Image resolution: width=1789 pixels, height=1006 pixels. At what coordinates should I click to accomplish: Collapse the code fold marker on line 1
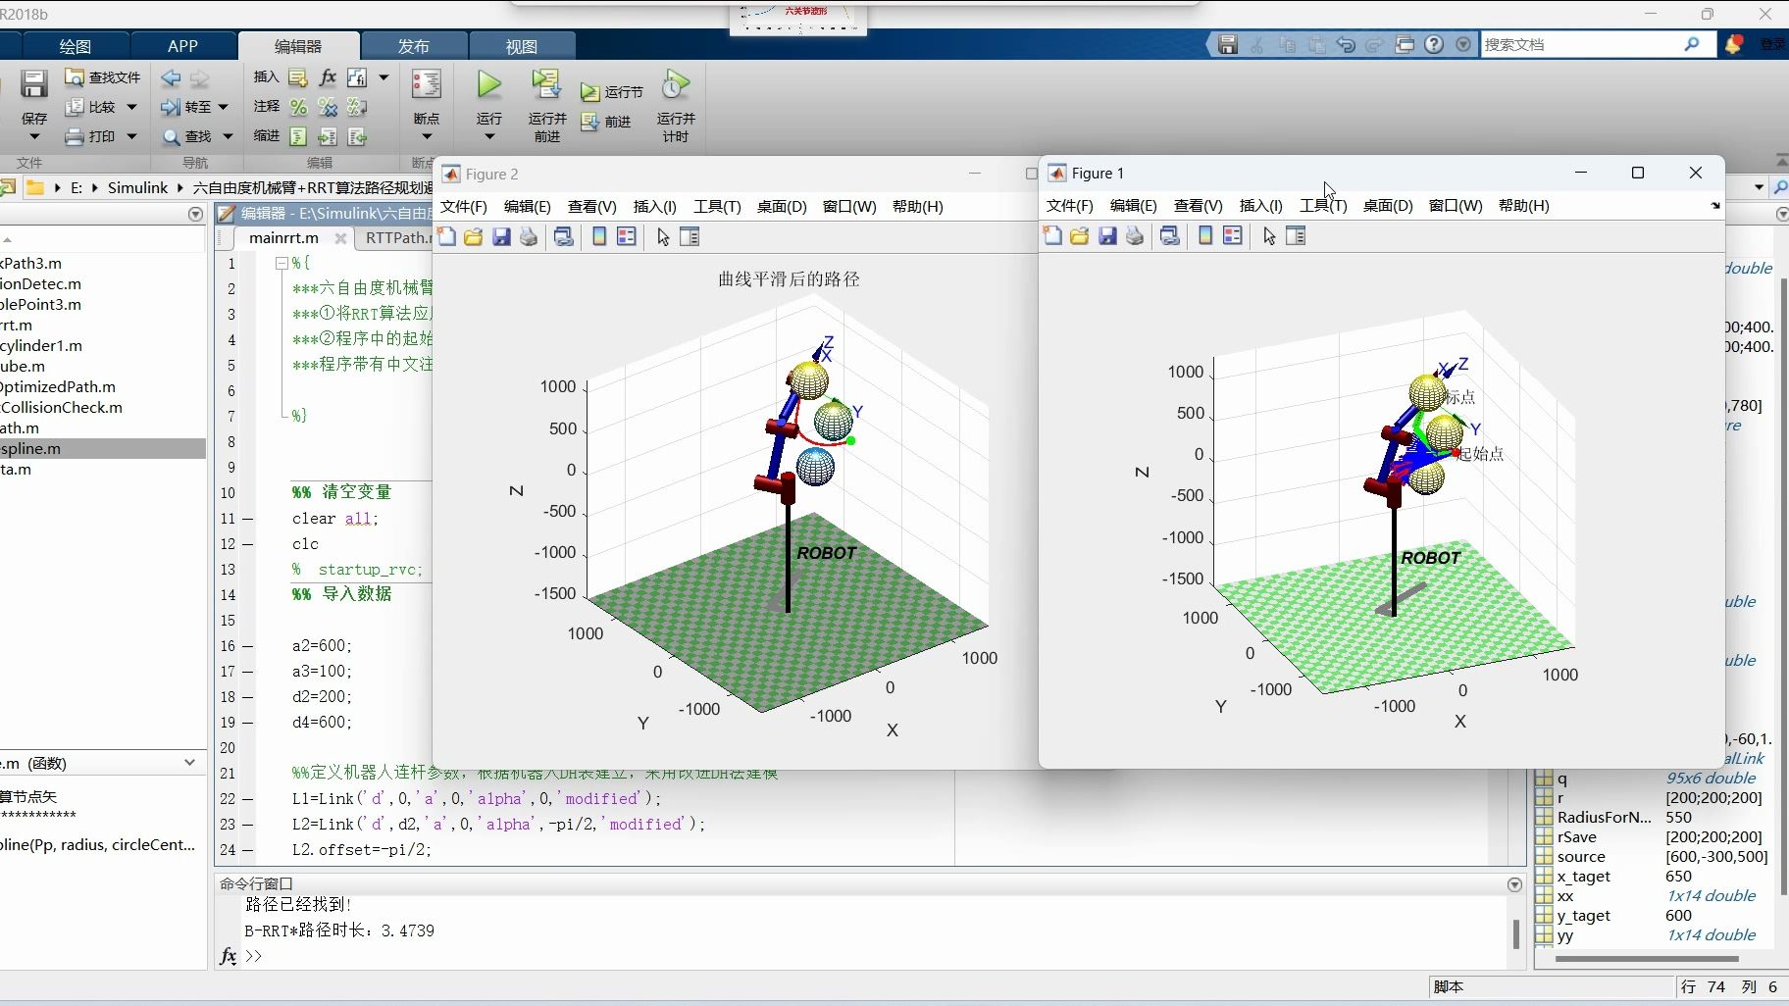[281, 264]
